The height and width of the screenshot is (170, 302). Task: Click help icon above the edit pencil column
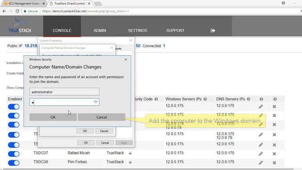(x=261, y=99)
